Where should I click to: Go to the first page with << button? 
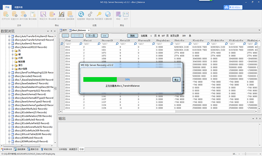coord(65,36)
